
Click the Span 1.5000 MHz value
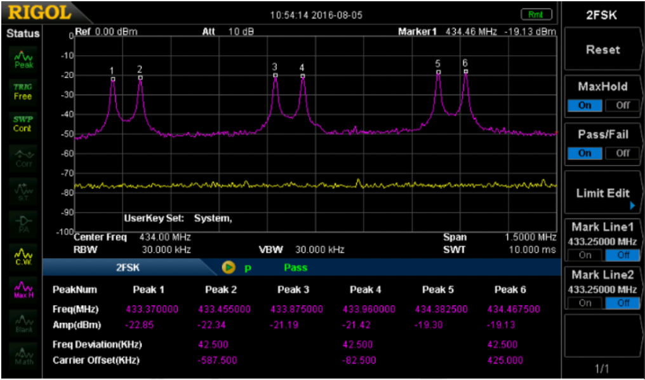[531, 237]
